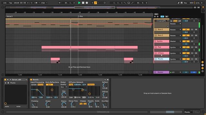Toggle the Chorus button
206x115 pixels.
coord(91,85)
